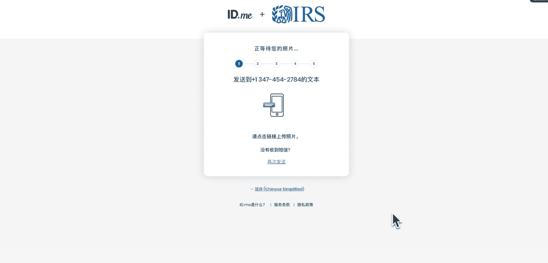Select step 2 in the progress indicator
This screenshot has height=263, width=548.
click(257, 64)
